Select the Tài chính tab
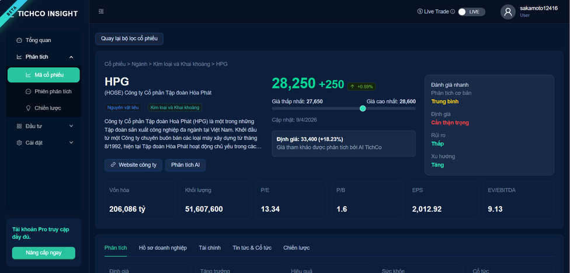 210,248
